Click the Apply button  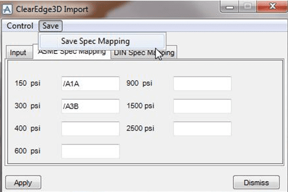pyautogui.click(x=23, y=182)
